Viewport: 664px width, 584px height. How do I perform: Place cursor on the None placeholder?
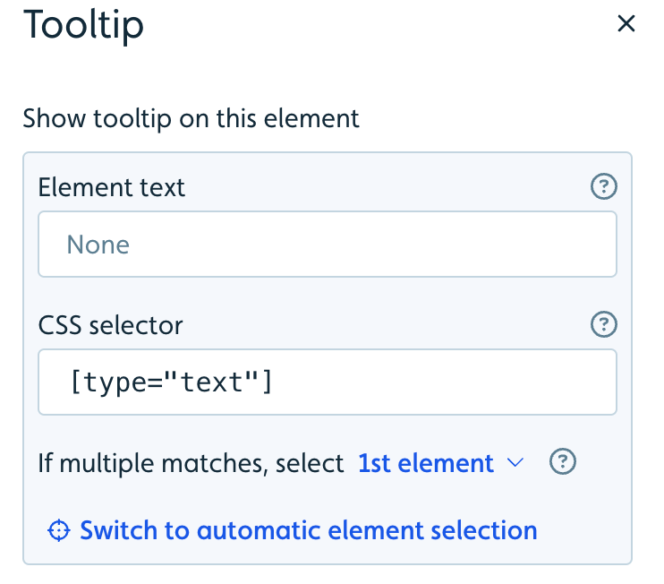coord(98,245)
